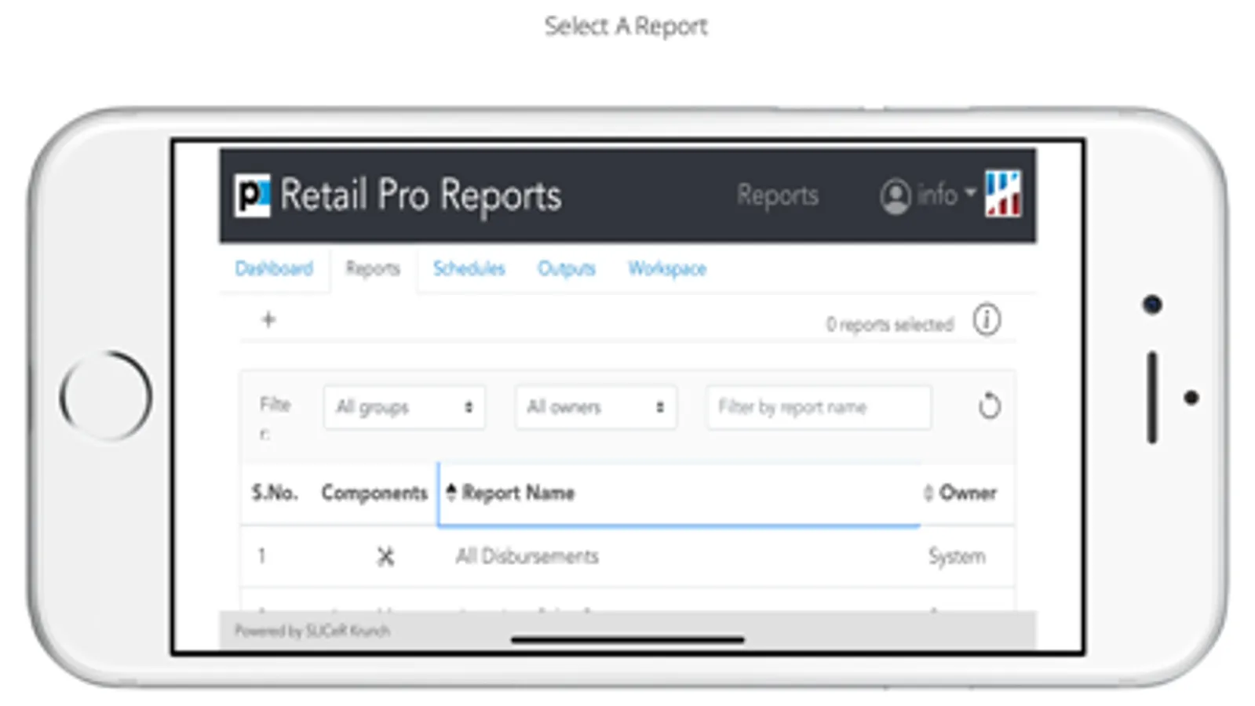Click the components tools icon for All Disbursements
The image size is (1255, 706).
pyautogui.click(x=385, y=556)
